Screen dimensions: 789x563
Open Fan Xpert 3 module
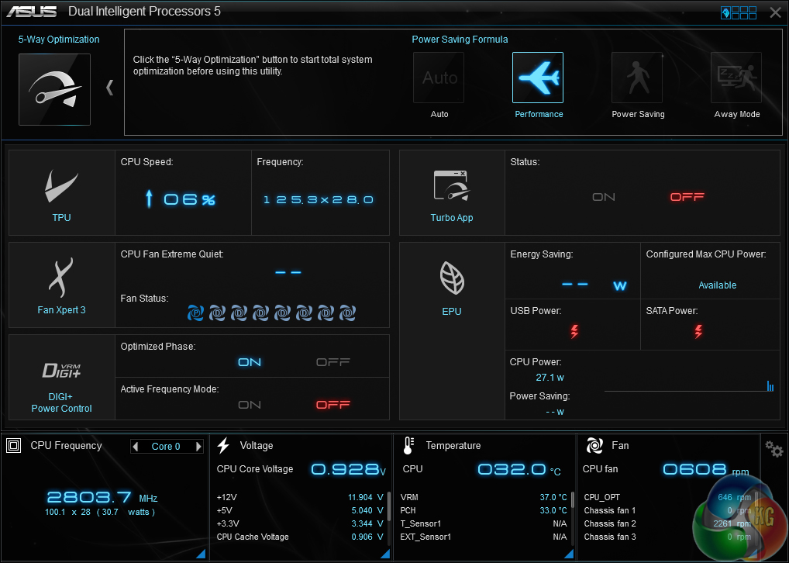61,278
